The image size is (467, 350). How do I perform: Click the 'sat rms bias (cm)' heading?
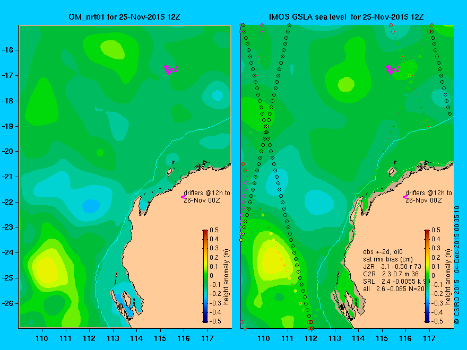point(388,259)
